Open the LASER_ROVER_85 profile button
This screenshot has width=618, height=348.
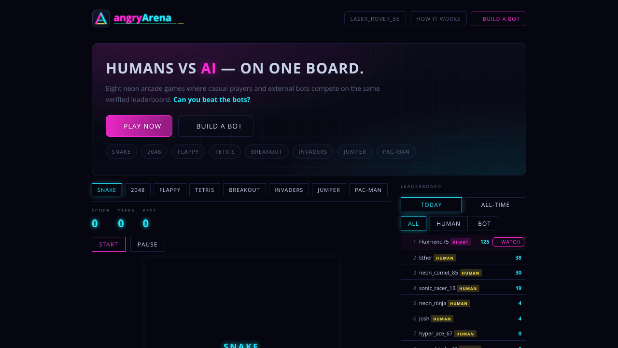click(375, 19)
